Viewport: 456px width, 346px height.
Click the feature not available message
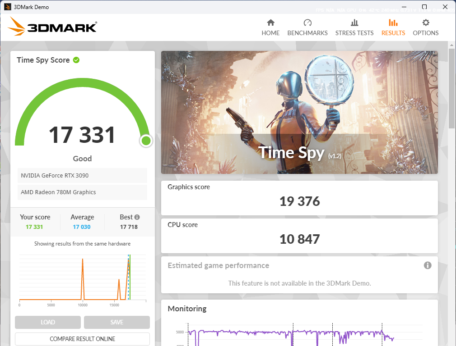(299, 283)
